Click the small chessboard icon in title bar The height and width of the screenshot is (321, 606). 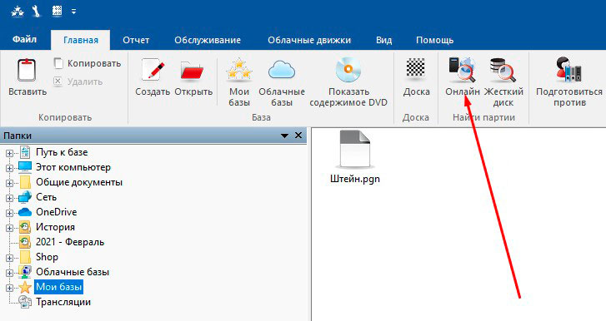[x=57, y=11]
